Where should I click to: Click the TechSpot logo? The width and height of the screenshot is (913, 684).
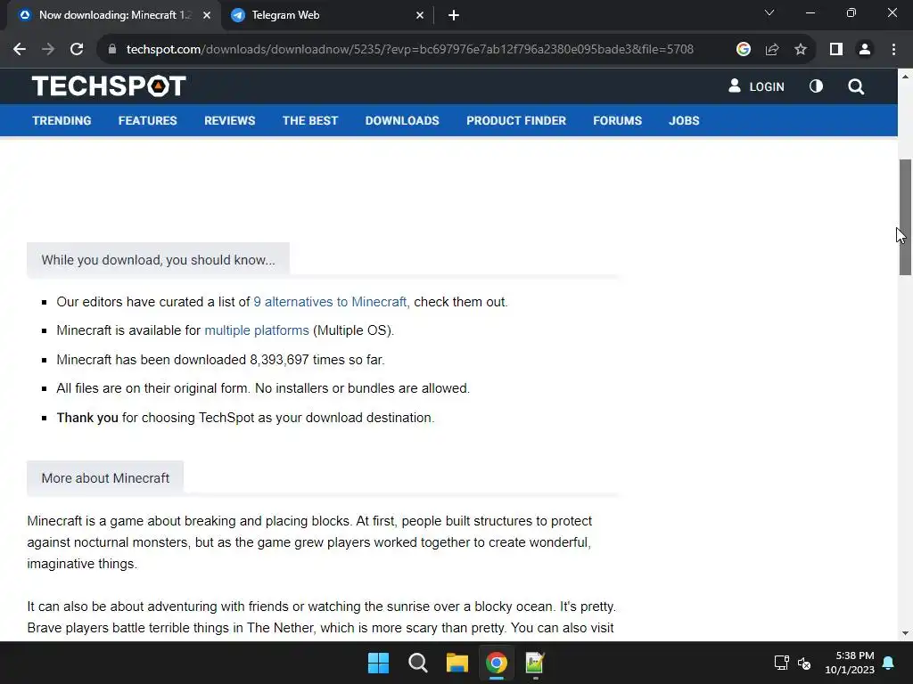click(x=109, y=86)
